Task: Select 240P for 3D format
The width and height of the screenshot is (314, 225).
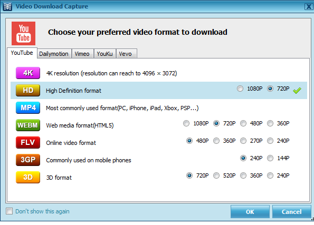Action: [270, 175]
